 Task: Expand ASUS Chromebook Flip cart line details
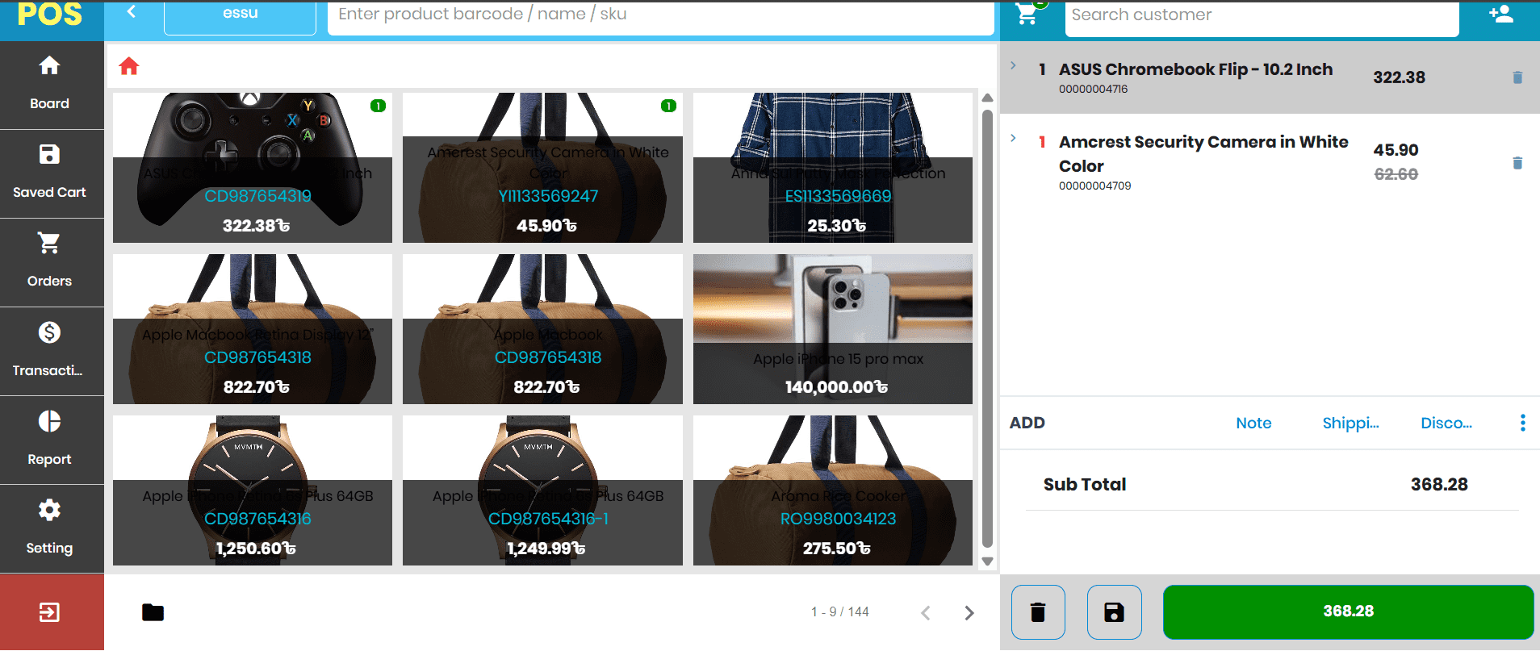click(1014, 66)
